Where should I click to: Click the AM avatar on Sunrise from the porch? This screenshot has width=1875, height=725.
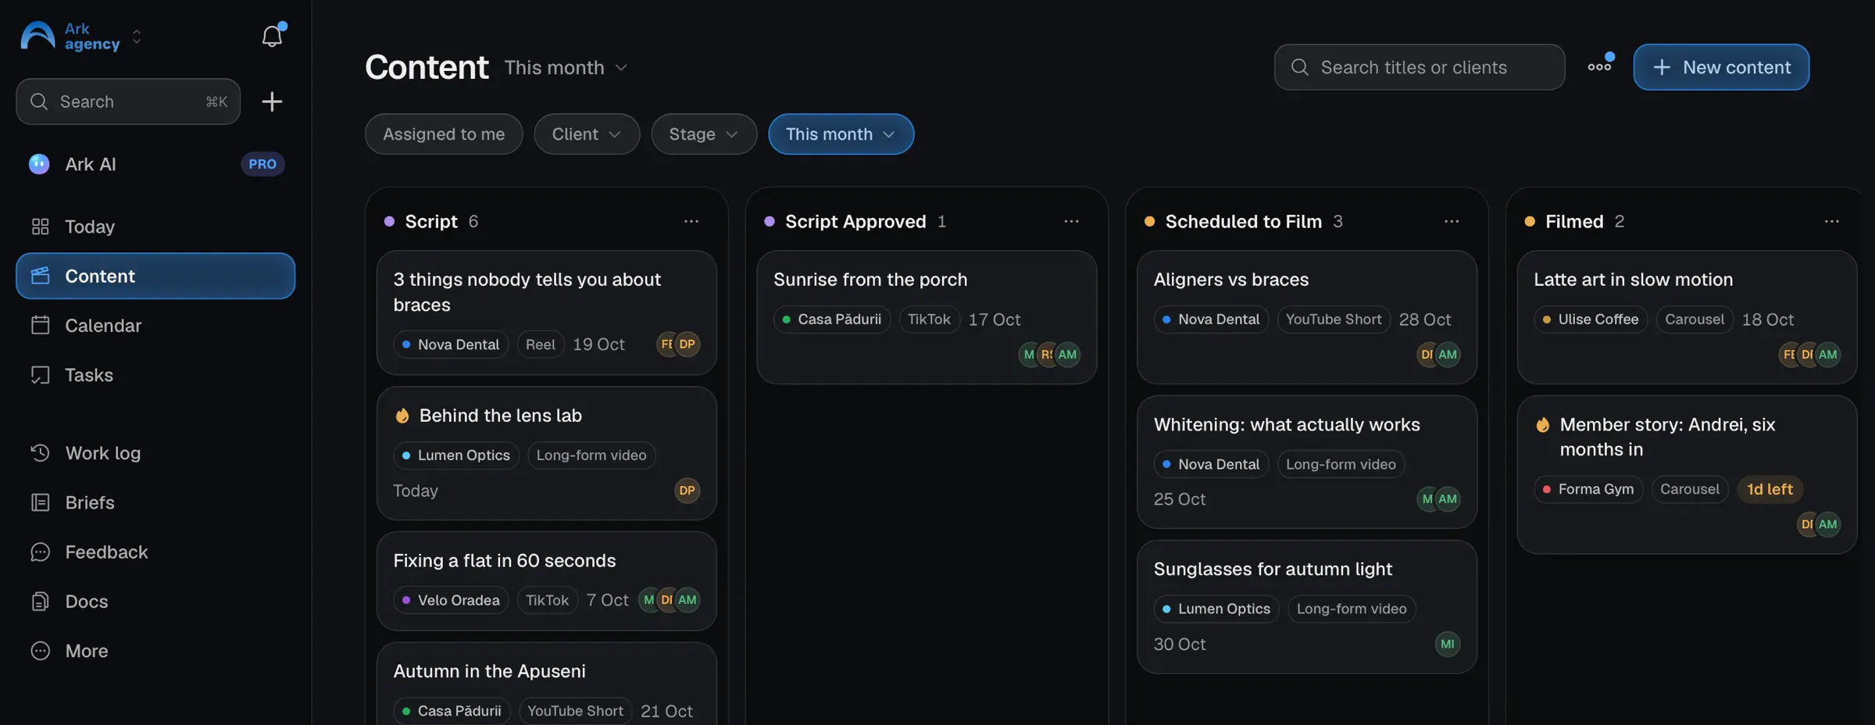[1067, 355]
